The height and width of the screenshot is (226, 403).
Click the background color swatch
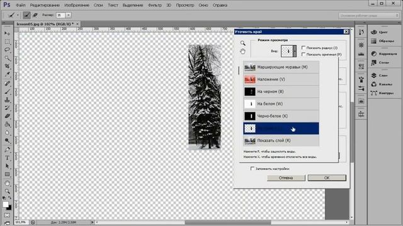pos(9,208)
